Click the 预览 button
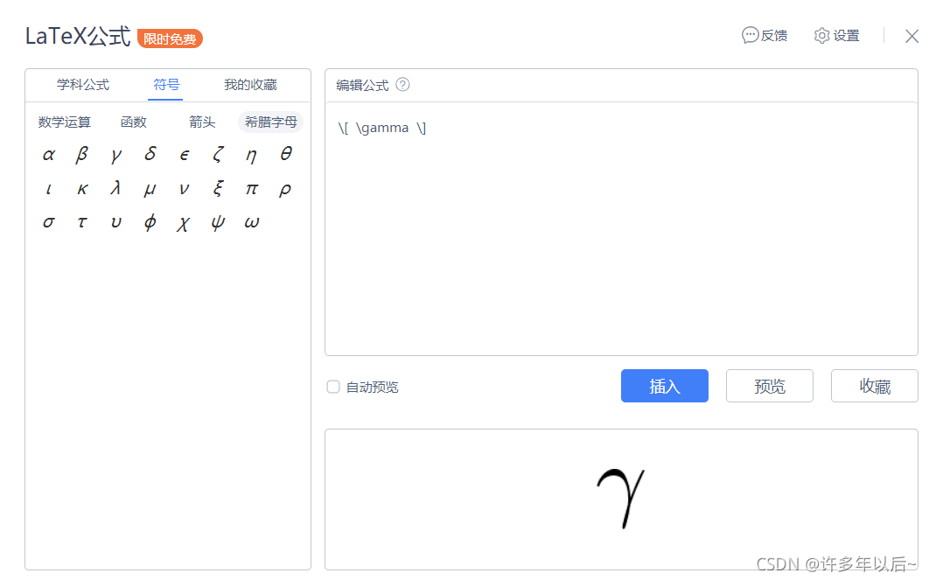Image resolution: width=929 pixels, height=580 pixels. [x=770, y=386]
